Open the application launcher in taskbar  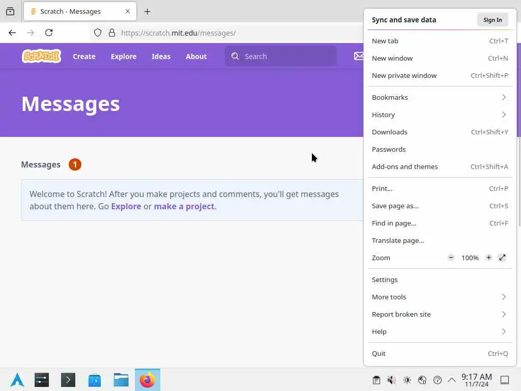click(17, 380)
